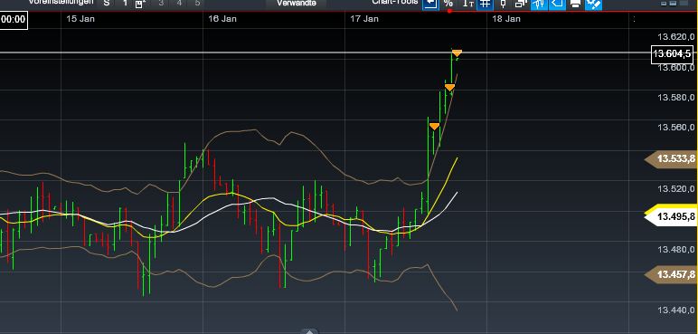
Task: Click the price tag label icon
Action: (557, 4)
